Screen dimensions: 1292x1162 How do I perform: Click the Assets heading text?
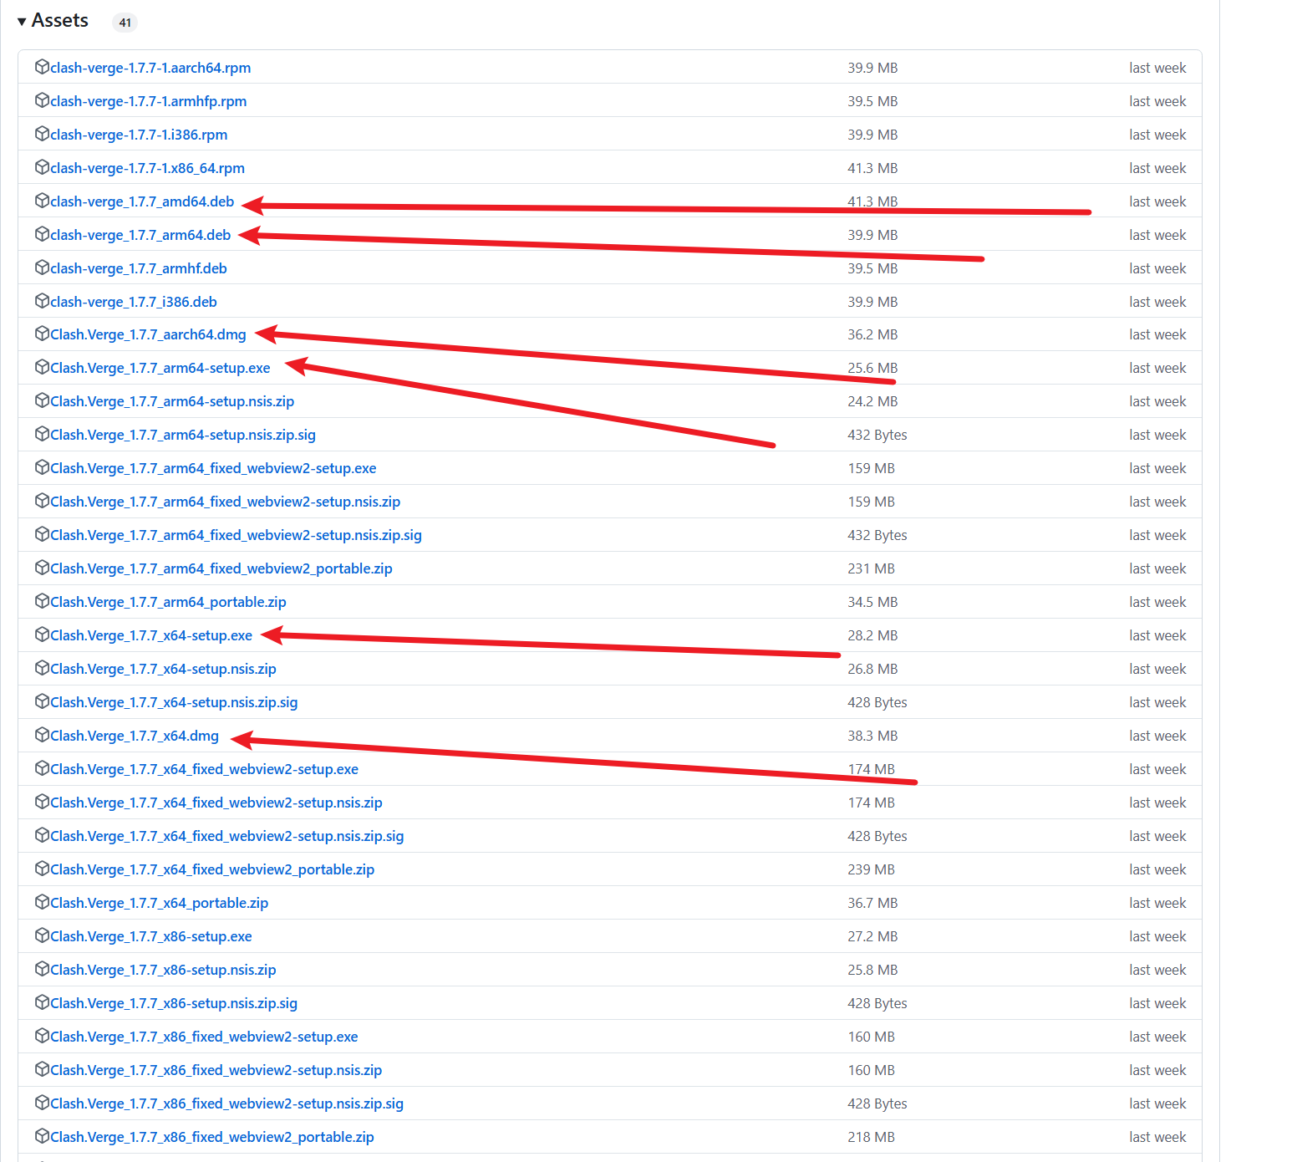pyautogui.click(x=60, y=21)
